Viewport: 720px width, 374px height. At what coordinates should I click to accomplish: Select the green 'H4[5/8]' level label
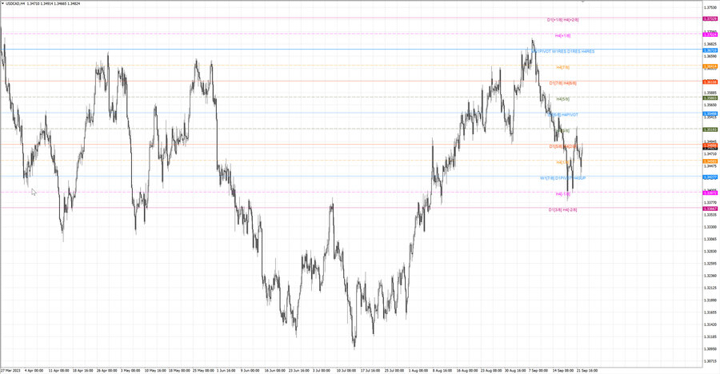tap(562, 99)
